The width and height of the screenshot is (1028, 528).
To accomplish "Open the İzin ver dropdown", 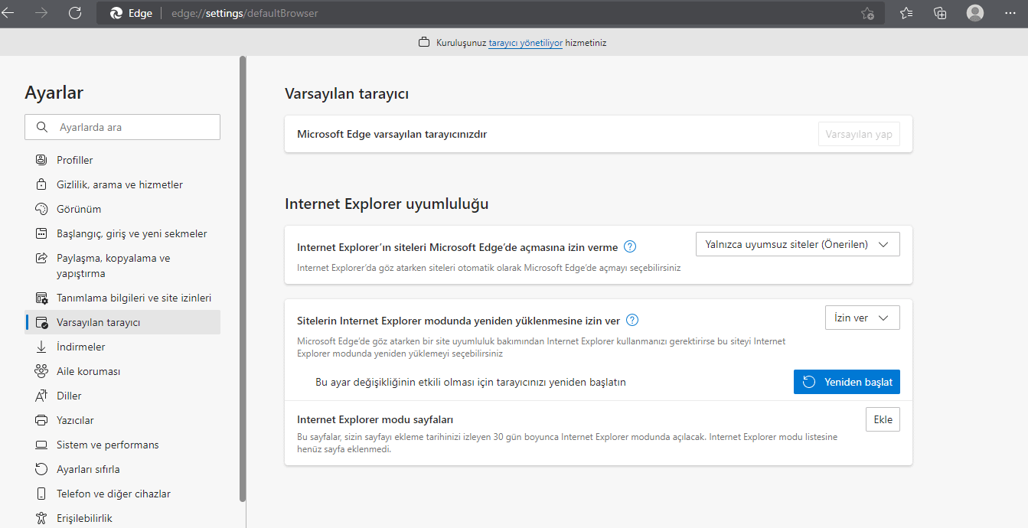I will [x=862, y=318].
